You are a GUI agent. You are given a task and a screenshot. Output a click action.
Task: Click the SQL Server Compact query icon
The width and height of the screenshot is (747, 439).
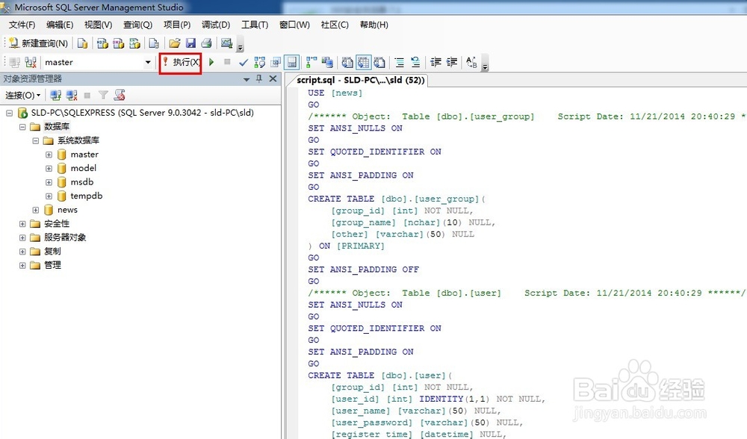[154, 43]
